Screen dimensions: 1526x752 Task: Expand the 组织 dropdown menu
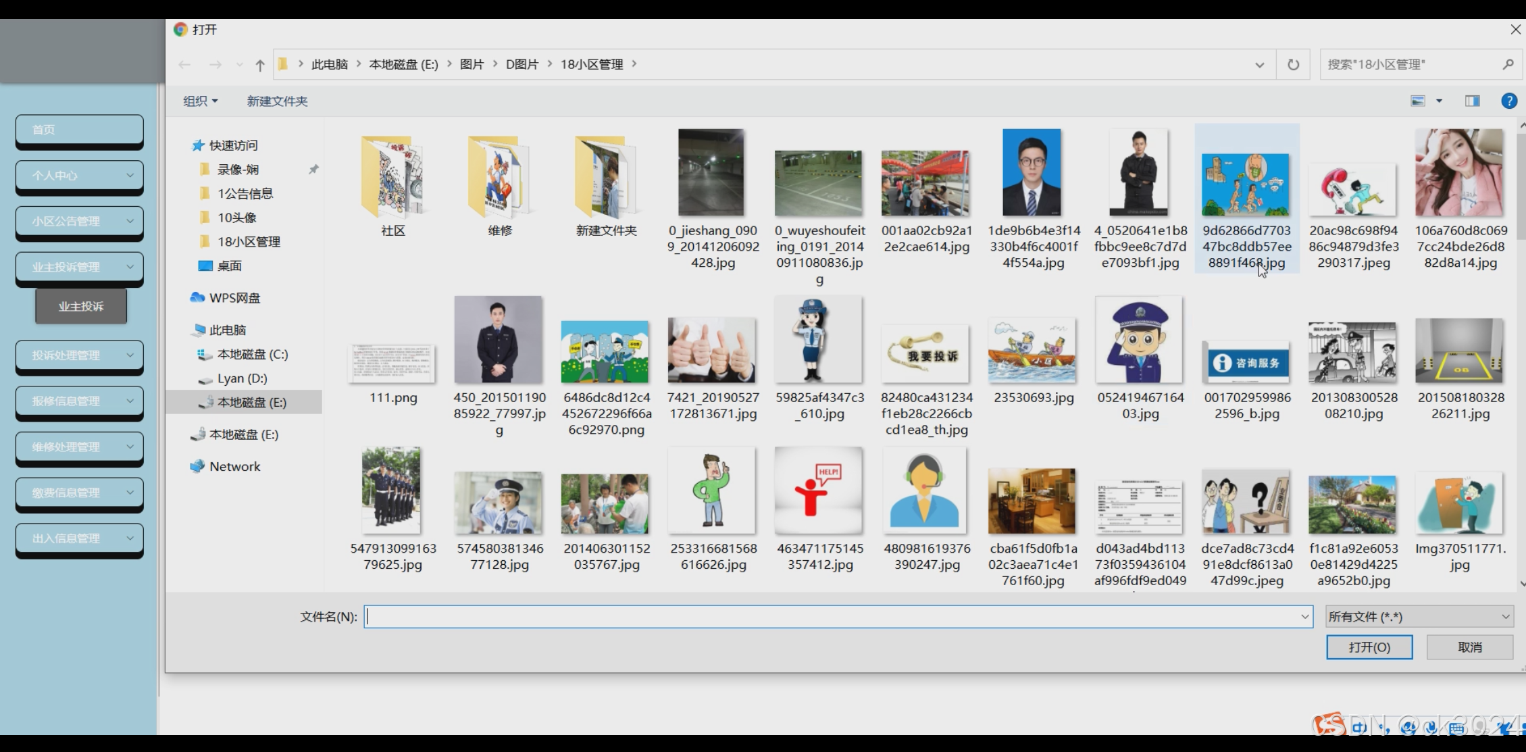[200, 101]
